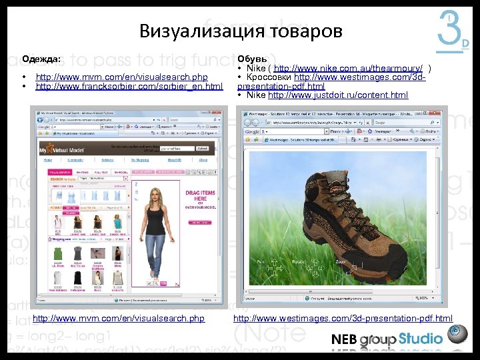Viewport: 480px width, 360px height.
Task: Open Go Shopping link in My Virtual Model menu
Action: 140,160
